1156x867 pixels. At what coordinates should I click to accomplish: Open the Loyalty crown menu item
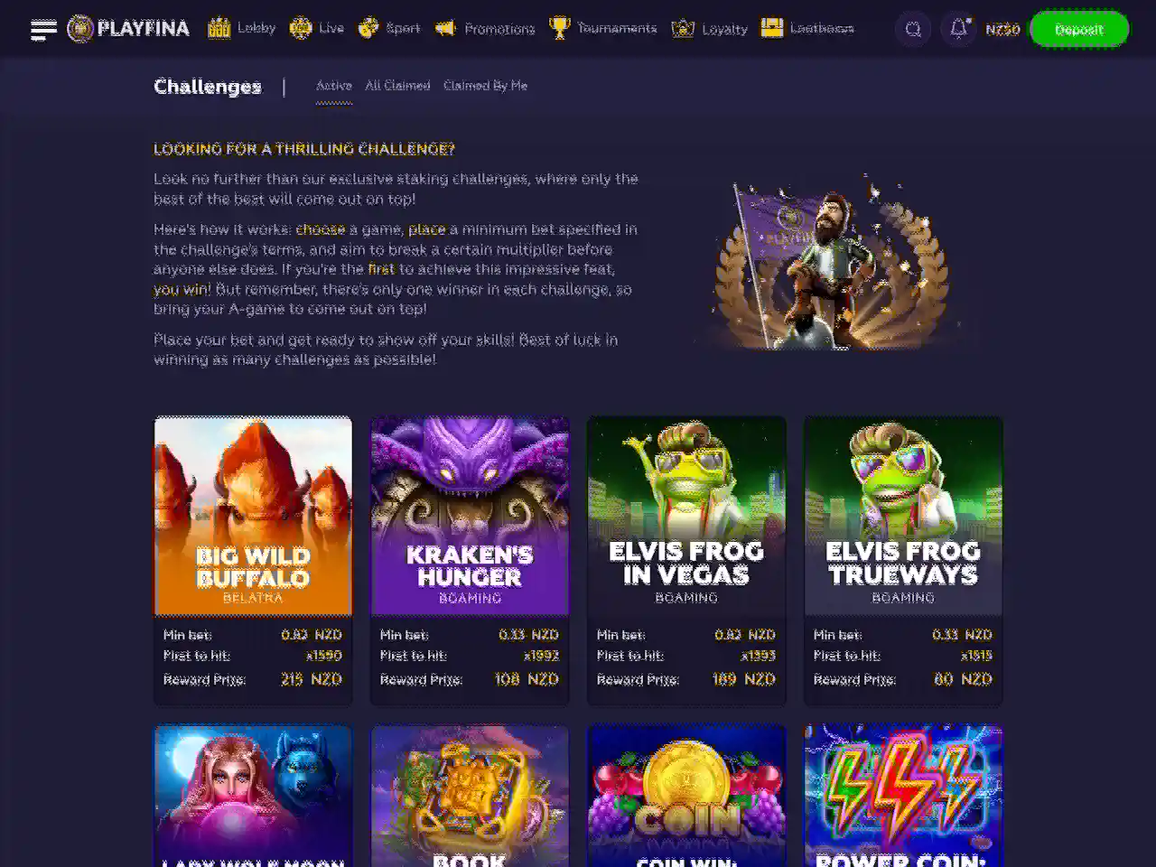(710, 29)
